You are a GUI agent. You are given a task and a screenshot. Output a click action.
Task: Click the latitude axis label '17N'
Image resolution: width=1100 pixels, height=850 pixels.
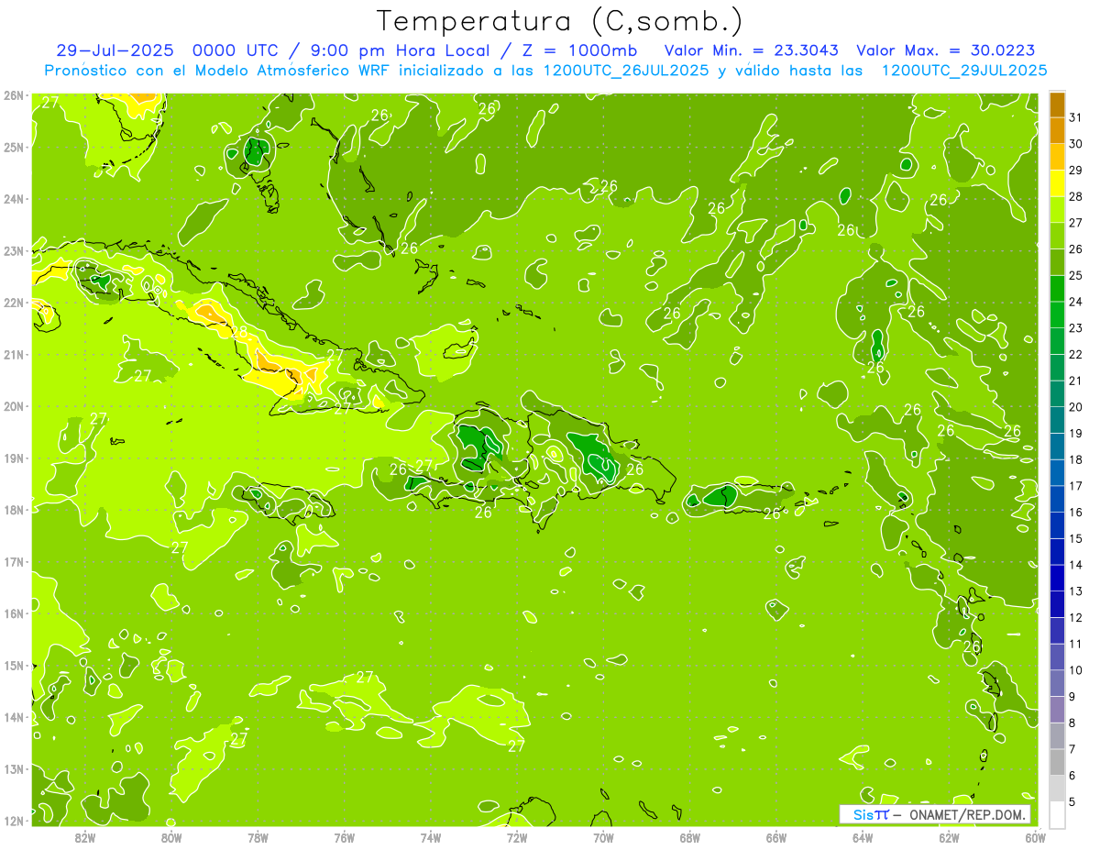[x=13, y=561]
